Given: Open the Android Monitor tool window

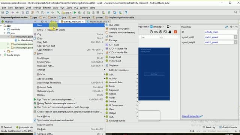Looking at the screenshot, I should pyautogui.click(x=24, y=127).
